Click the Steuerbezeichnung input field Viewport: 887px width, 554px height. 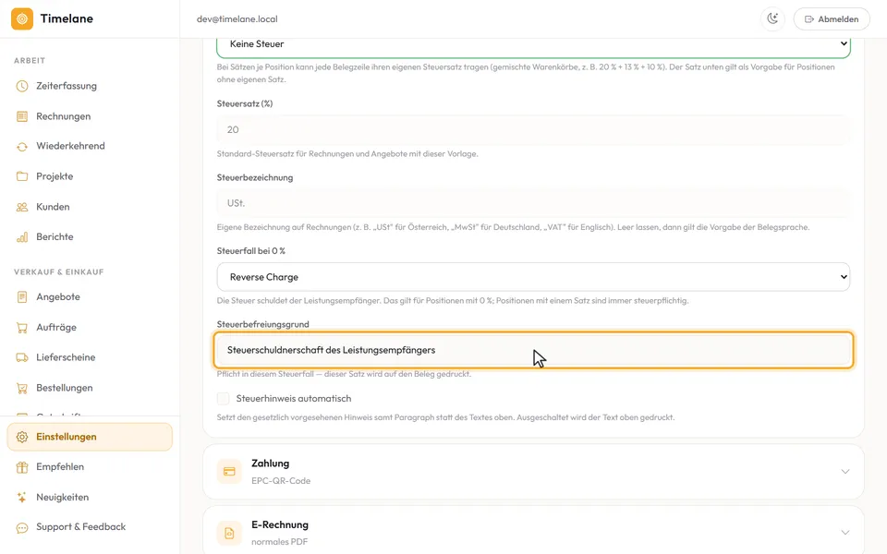(533, 203)
